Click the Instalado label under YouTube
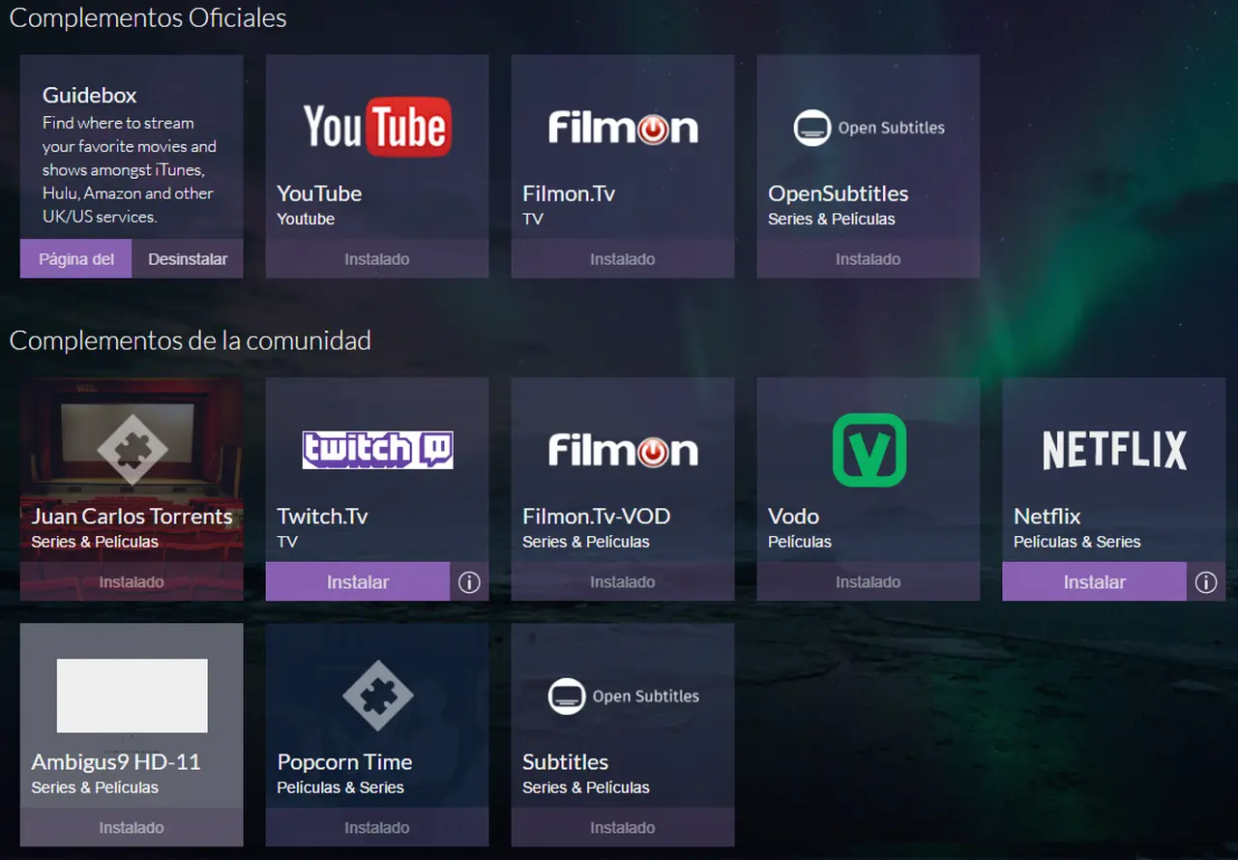 pos(377,259)
